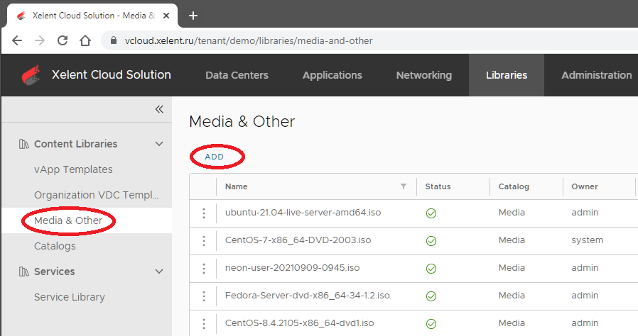
Task: Click the ubuntu-21.04-live-server-amd64.iso name
Action: click(303, 212)
